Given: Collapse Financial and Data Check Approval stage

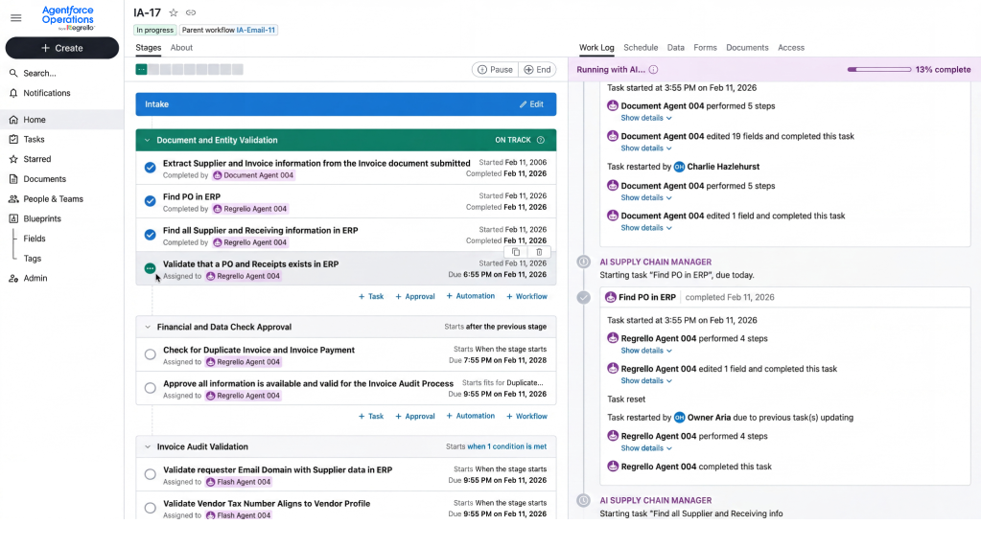Looking at the screenshot, I should [x=147, y=327].
